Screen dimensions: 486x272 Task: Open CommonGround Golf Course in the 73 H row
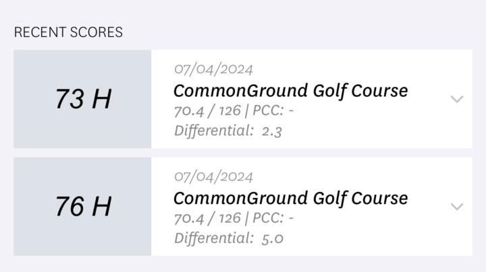(290, 90)
